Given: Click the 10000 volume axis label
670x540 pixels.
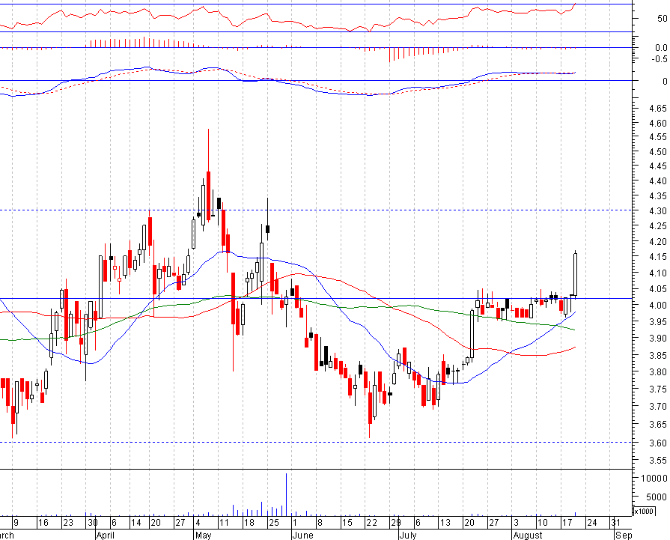Looking at the screenshot, I should pos(654,478).
